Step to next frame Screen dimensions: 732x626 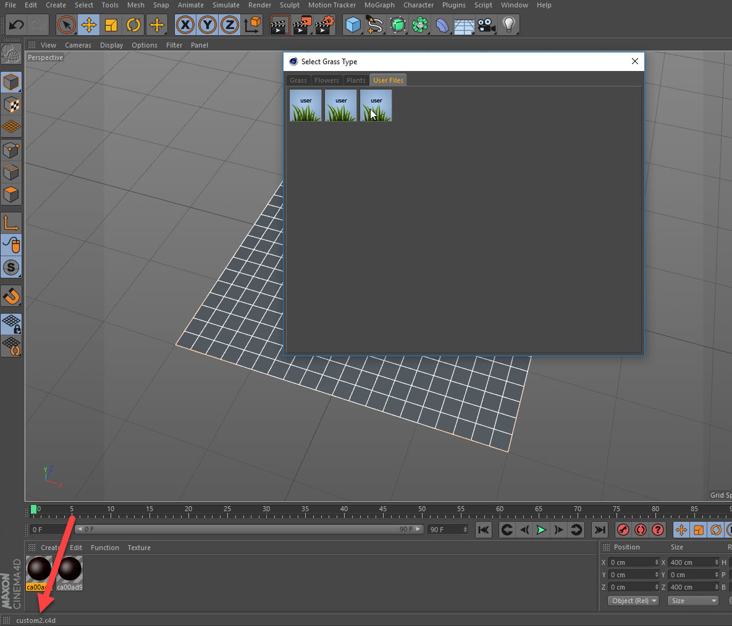tap(559, 530)
